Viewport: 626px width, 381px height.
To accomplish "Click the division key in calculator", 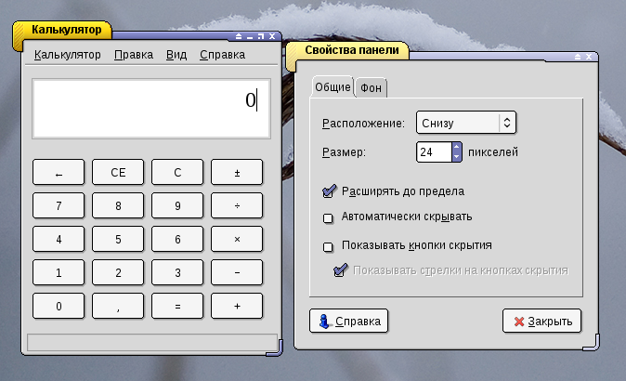I will 237,205.
